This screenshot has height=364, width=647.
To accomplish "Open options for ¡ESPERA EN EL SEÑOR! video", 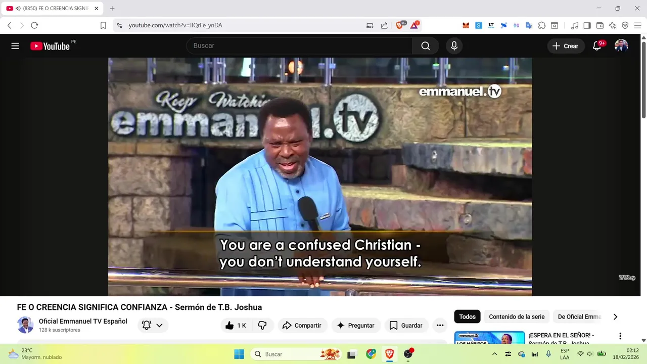I will [620, 336].
